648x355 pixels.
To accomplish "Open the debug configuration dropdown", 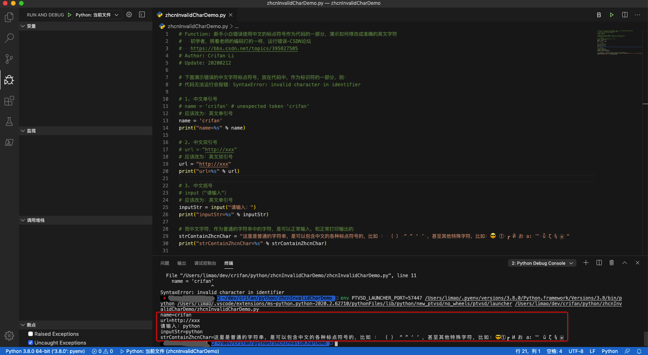I will tap(97, 15).
